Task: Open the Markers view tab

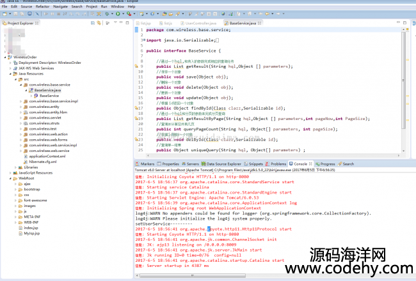Action: click(x=145, y=164)
